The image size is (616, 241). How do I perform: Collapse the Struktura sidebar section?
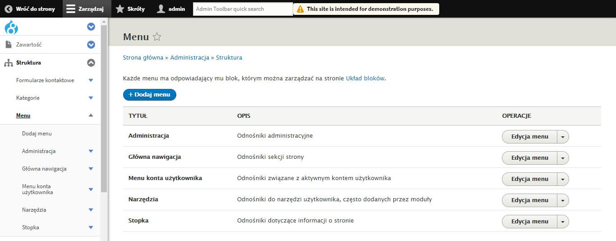91,63
